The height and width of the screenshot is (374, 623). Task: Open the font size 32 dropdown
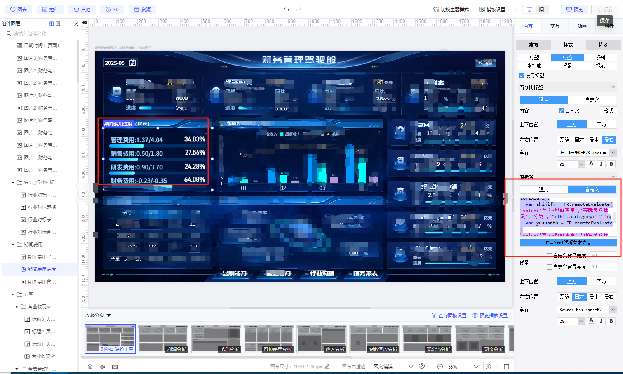pyautogui.click(x=571, y=164)
